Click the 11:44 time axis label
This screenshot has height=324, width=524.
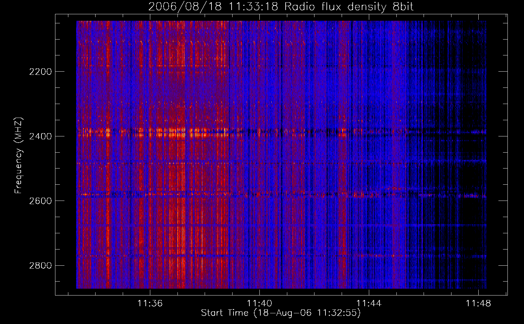(x=369, y=304)
